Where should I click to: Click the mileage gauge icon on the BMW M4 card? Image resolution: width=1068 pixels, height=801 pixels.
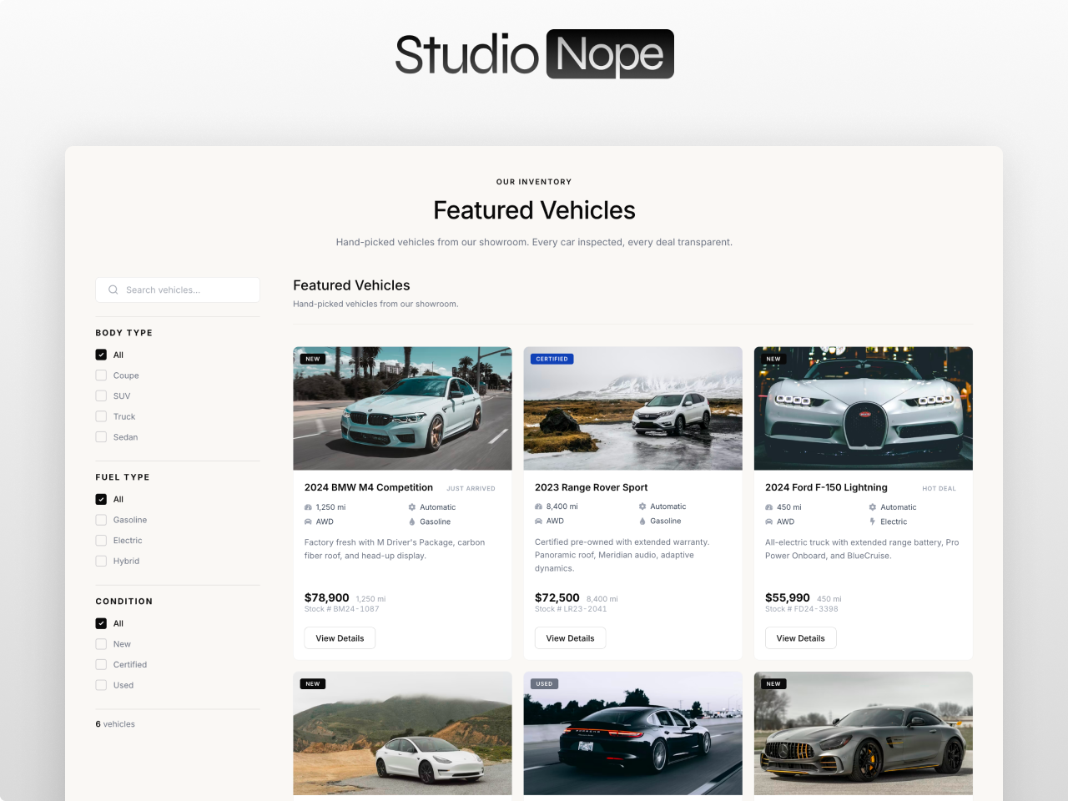pyautogui.click(x=310, y=506)
